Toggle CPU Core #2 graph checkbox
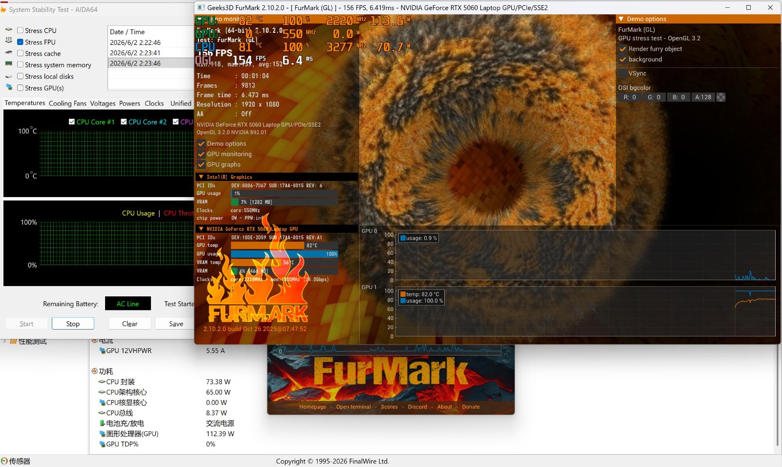782x467 pixels. (x=124, y=122)
